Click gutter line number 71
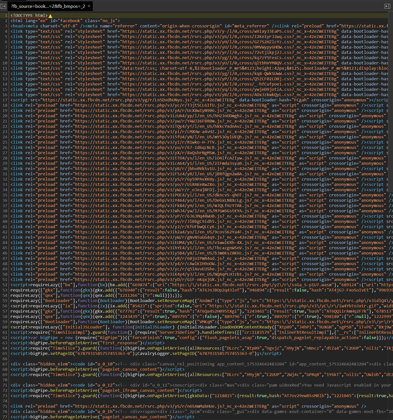Screen dimensions: 393x420 pyautogui.click(x=5, y=385)
